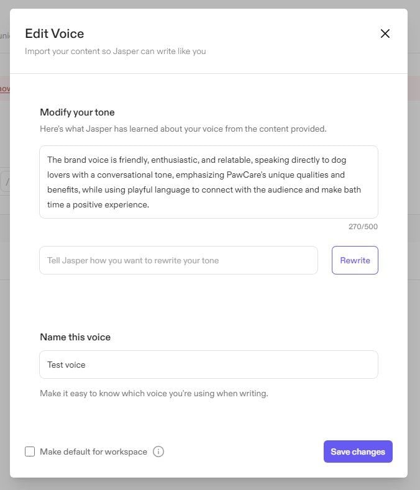
Task: Click the "Edit Voice" dialog title
Action: click(x=55, y=34)
